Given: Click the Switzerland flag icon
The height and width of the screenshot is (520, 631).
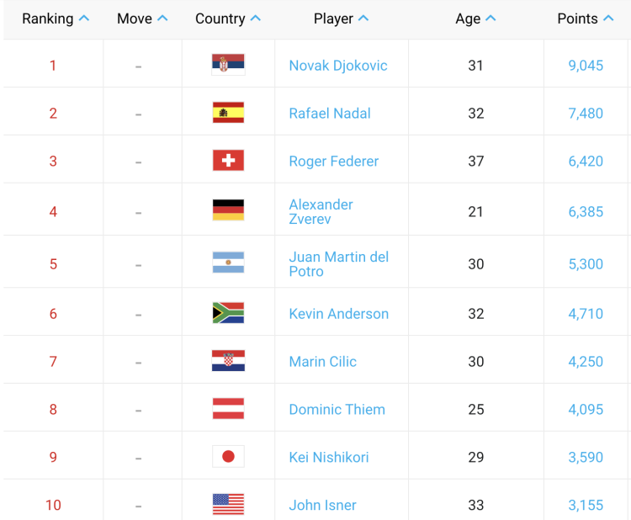Looking at the screenshot, I should [x=228, y=161].
